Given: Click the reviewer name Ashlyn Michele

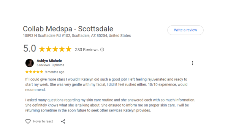Looking at the screenshot, I should (x=49, y=61).
